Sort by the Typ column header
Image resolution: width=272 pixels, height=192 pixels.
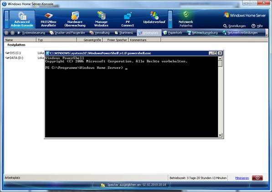pyautogui.click(x=56, y=40)
